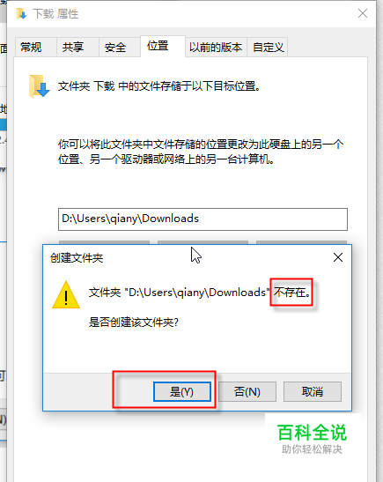Screen dimensions: 383x482
Task: Click the D:\Users\qiany\Downloads path field
Action: pos(203,219)
